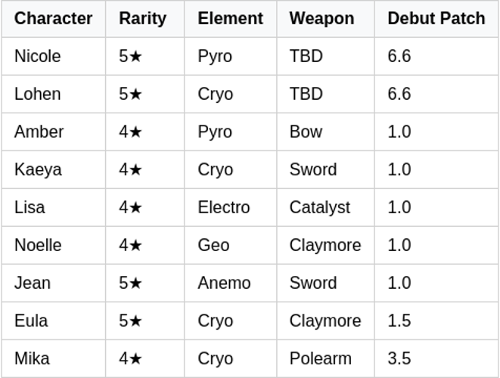500x378 pixels.
Task: Click on Amber in the Character column
Action: (x=39, y=132)
